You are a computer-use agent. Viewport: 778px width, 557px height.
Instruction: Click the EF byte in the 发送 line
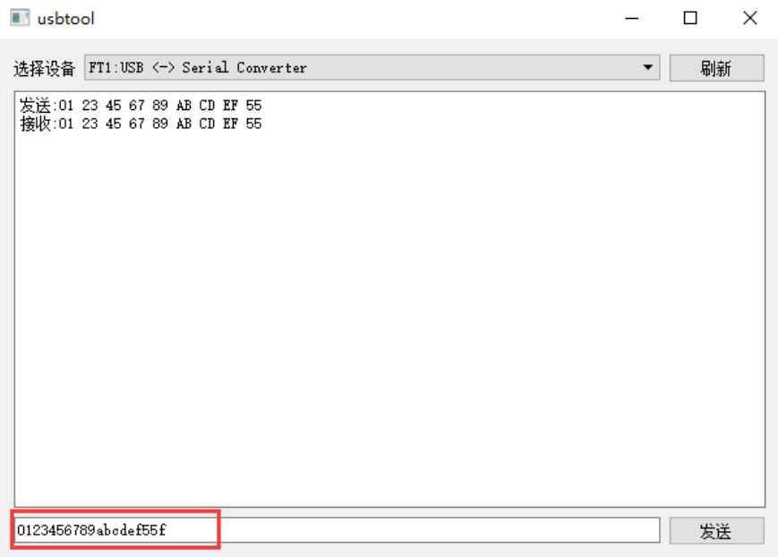tap(230, 106)
